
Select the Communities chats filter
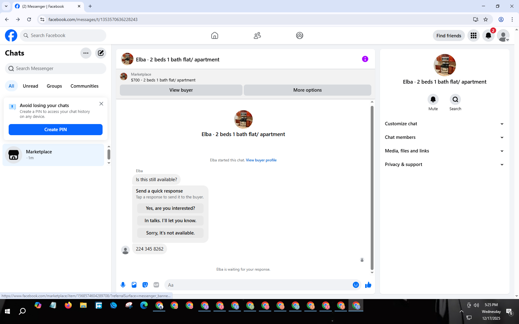85,86
